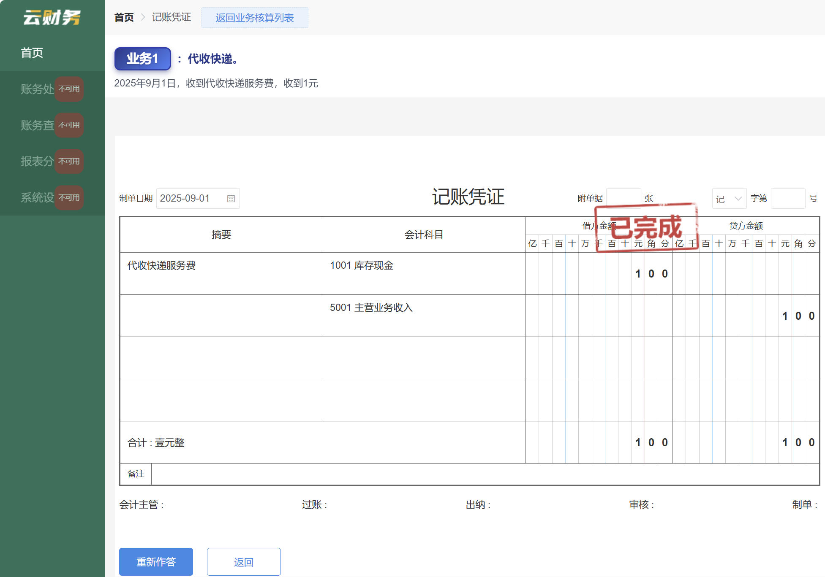This screenshot has width=825, height=577.
Task: Click the 重新作答 button
Action: pyautogui.click(x=156, y=561)
